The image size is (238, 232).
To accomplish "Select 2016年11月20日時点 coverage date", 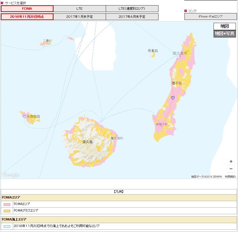I will pos(27,17).
